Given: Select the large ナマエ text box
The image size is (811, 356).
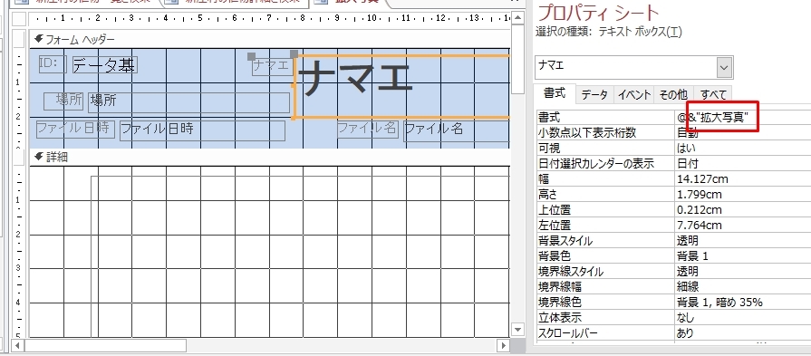Looking at the screenshot, I should click(402, 86).
